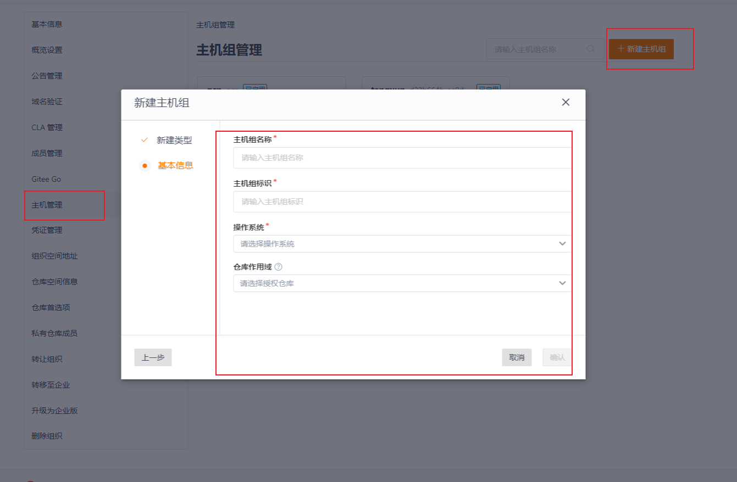Screen dimensions: 737x482
Task: Open 基本信息 in the sidebar
Action: pyautogui.click(x=47, y=24)
